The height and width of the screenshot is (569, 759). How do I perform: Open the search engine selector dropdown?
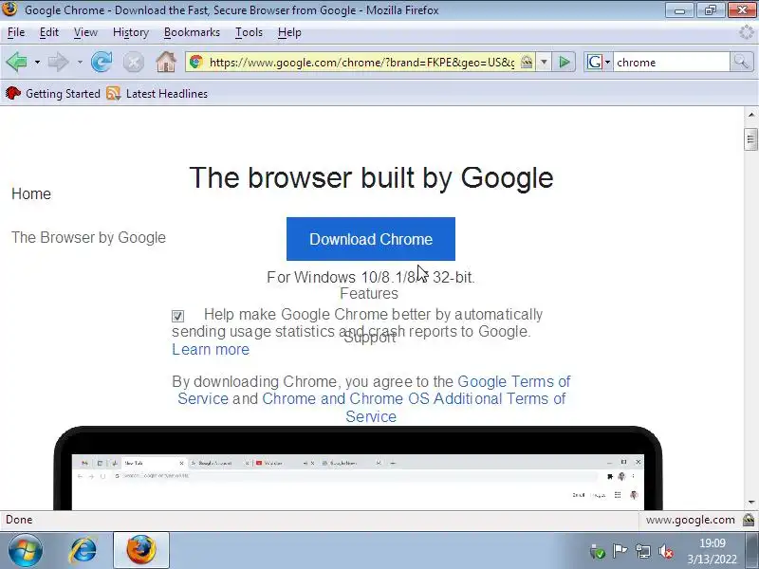coord(607,63)
